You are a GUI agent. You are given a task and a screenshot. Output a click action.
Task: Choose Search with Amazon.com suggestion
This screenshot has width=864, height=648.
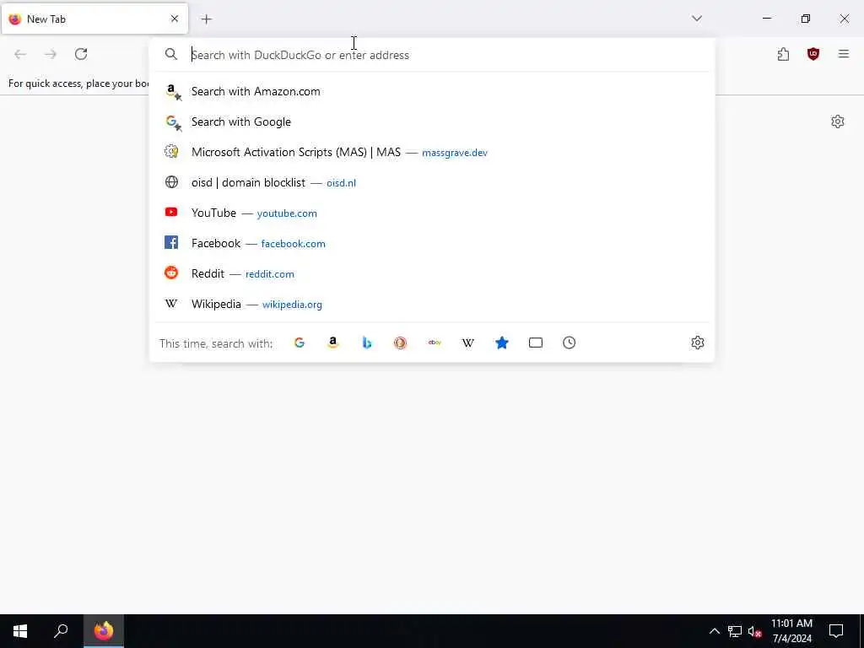432,91
